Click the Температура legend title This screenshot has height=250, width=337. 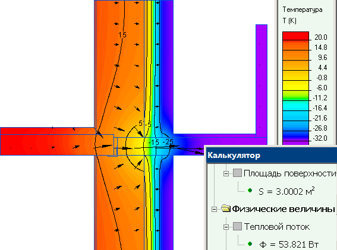tap(303, 10)
